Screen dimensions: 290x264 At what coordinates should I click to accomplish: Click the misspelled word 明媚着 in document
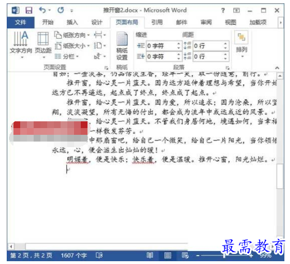(77, 160)
